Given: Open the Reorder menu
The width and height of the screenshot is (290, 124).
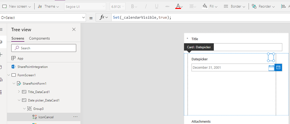Looking at the screenshot, I should tap(263, 6).
